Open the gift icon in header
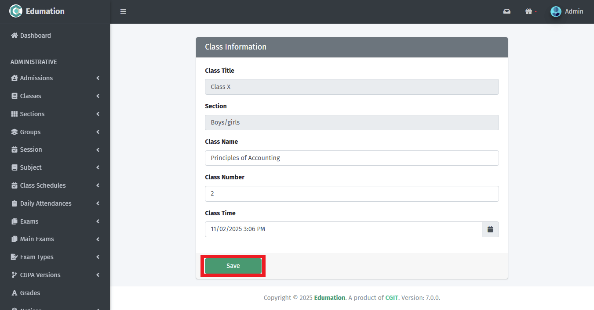The image size is (594, 310). (x=529, y=11)
